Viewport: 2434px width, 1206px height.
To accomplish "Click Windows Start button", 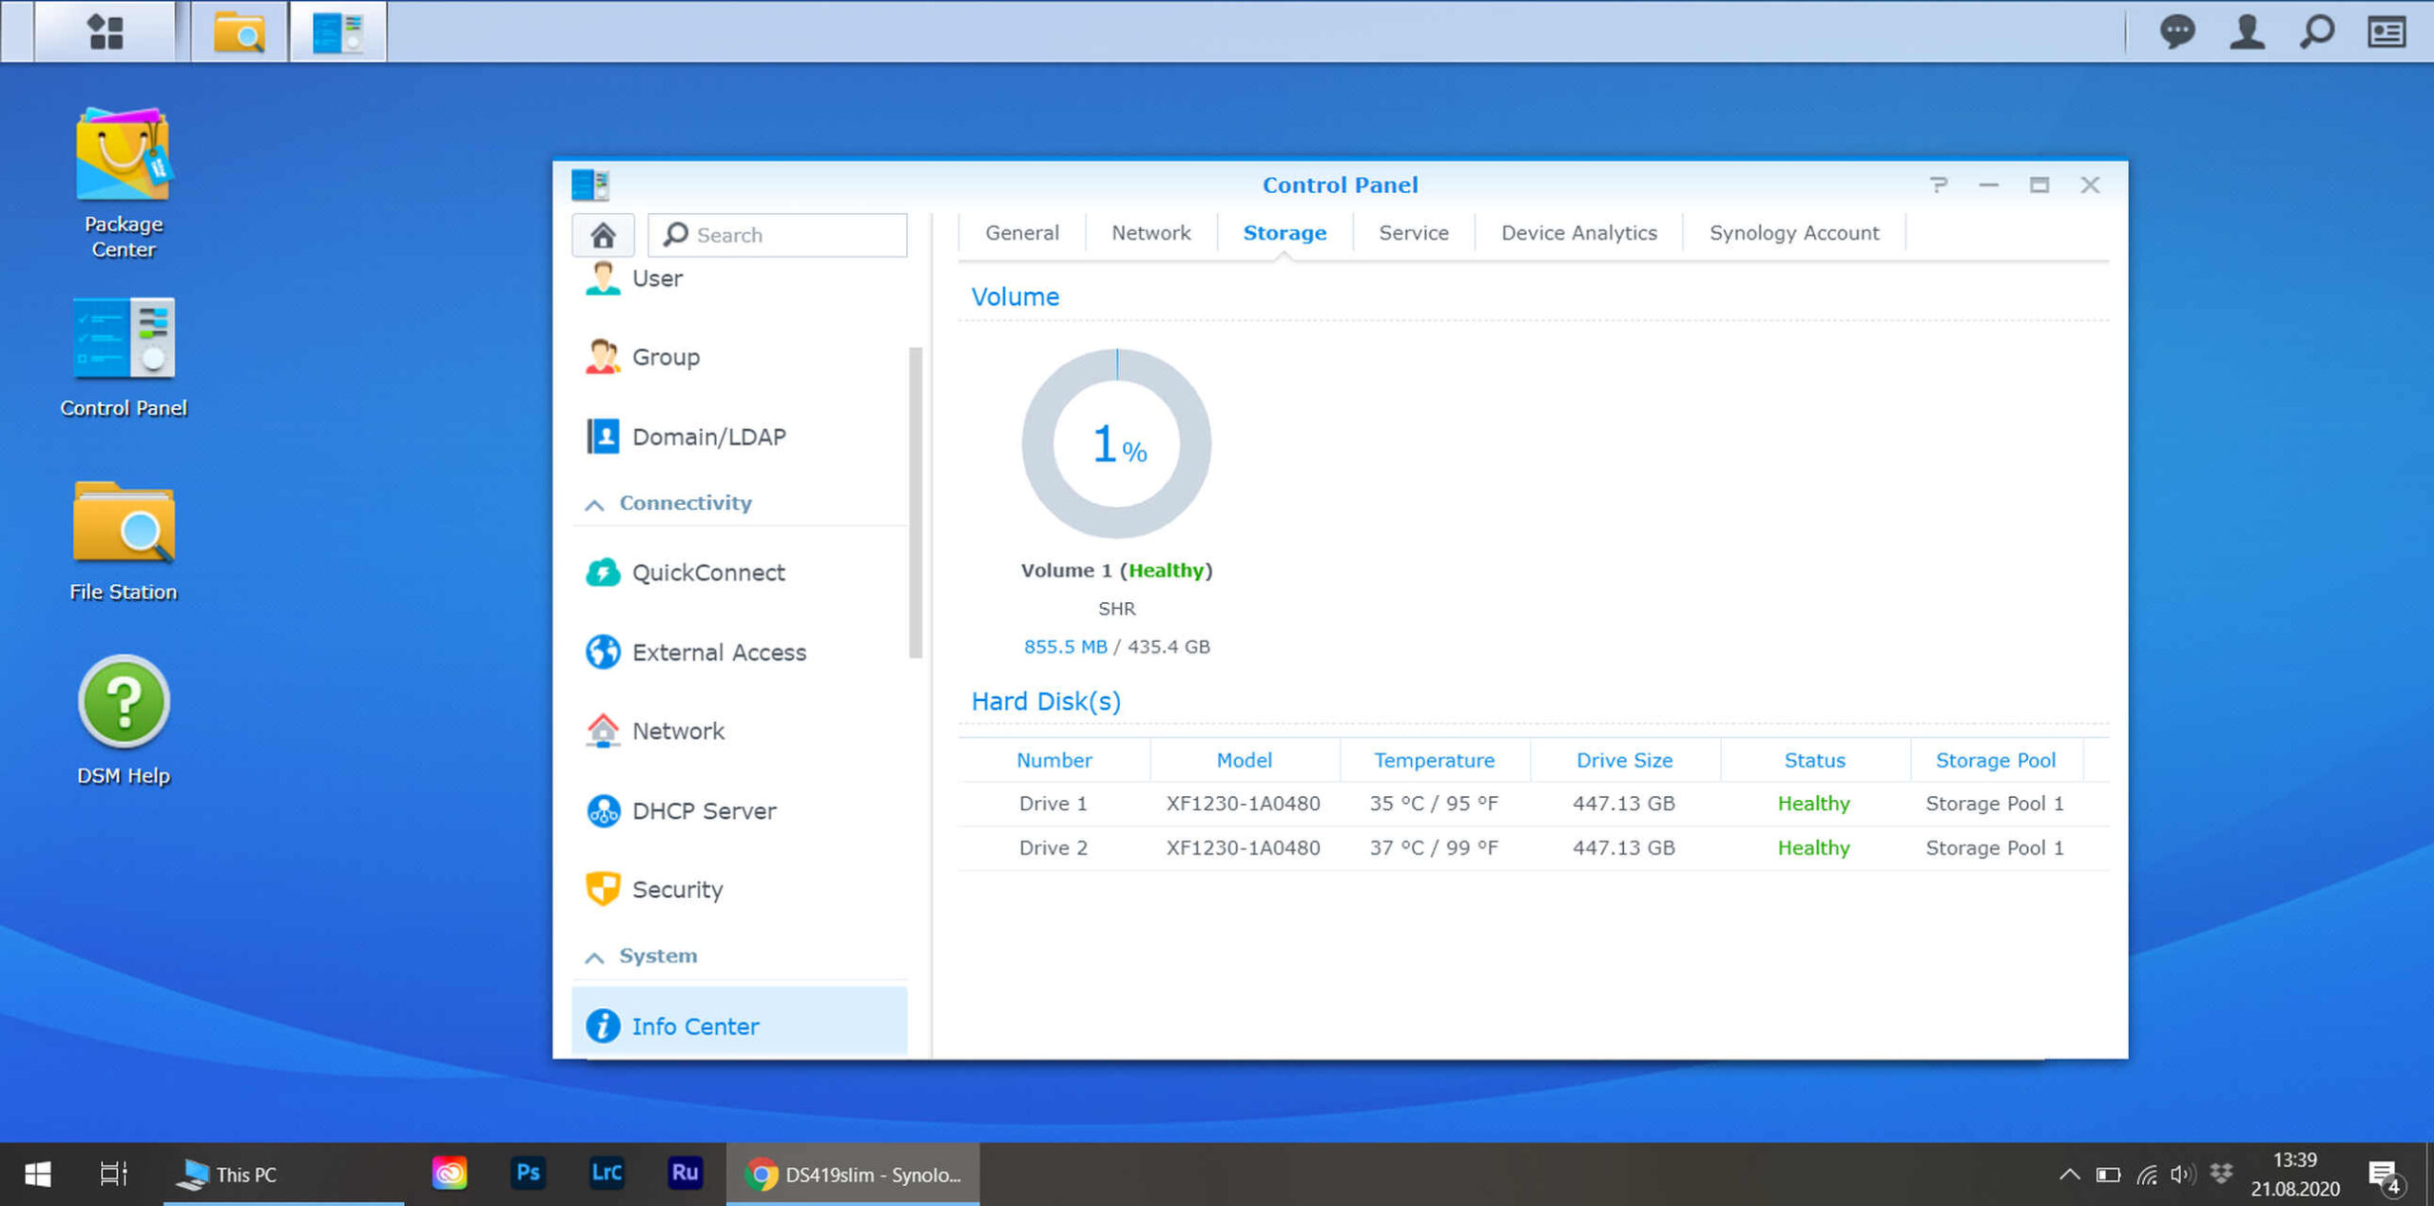I will 37,1175.
